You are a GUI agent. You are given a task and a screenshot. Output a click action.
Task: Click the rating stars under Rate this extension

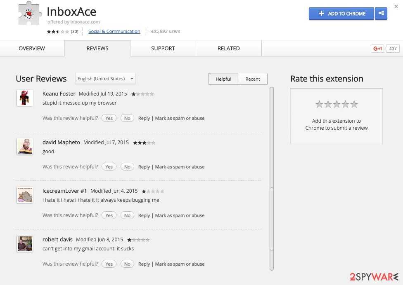tap(337, 104)
